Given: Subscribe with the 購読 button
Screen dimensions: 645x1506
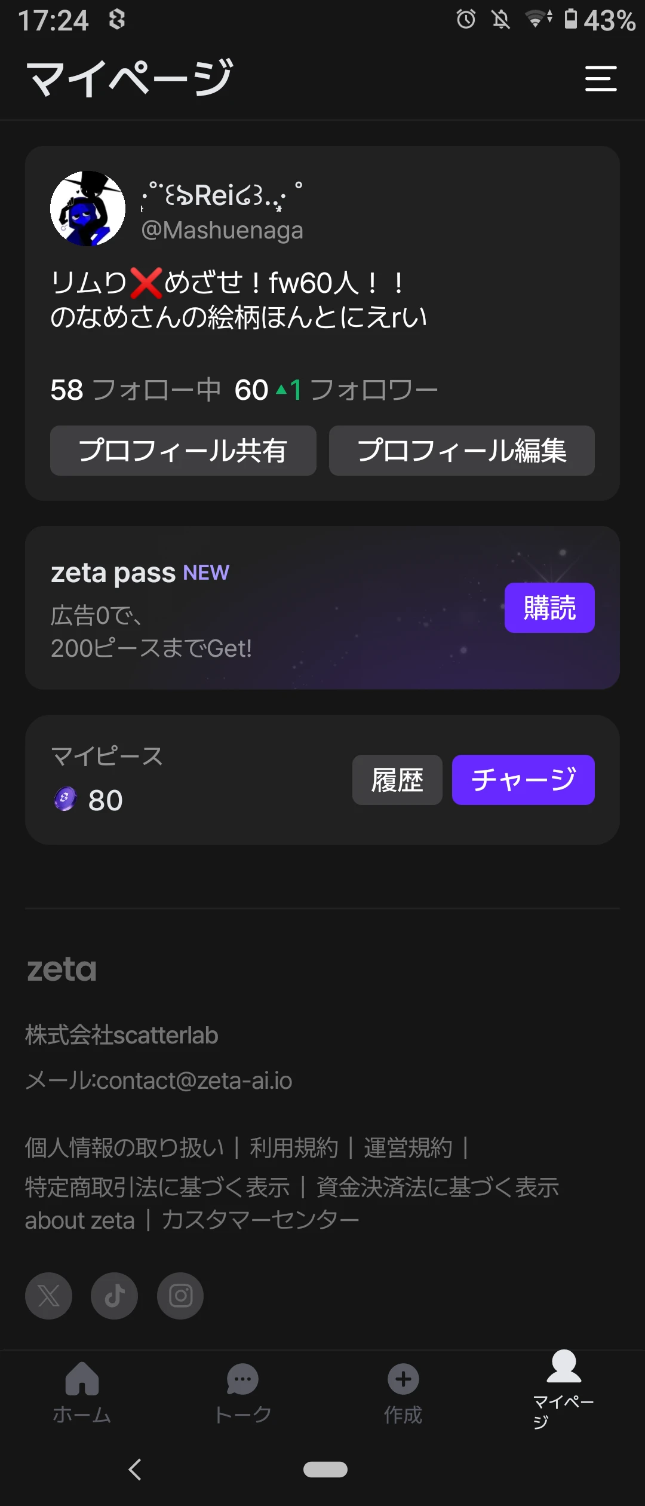Looking at the screenshot, I should [549, 608].
